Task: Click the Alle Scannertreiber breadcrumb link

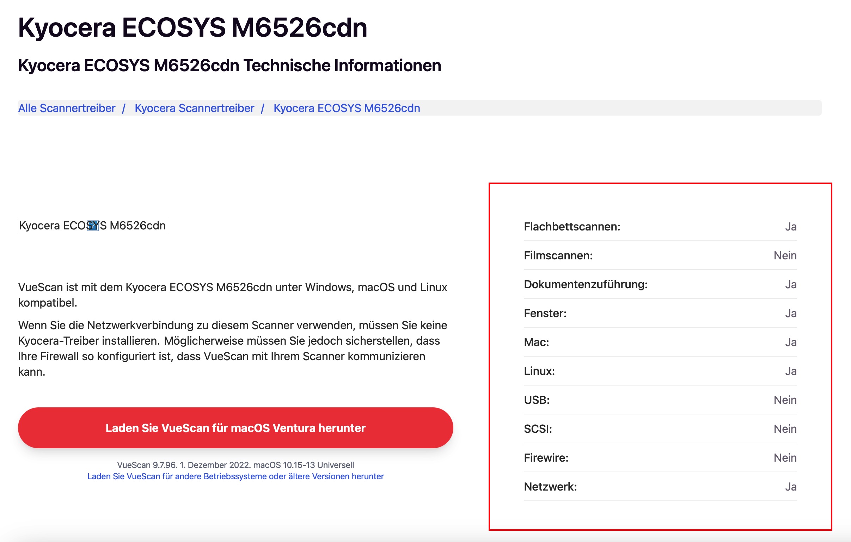Action: (x=66, y=108)
